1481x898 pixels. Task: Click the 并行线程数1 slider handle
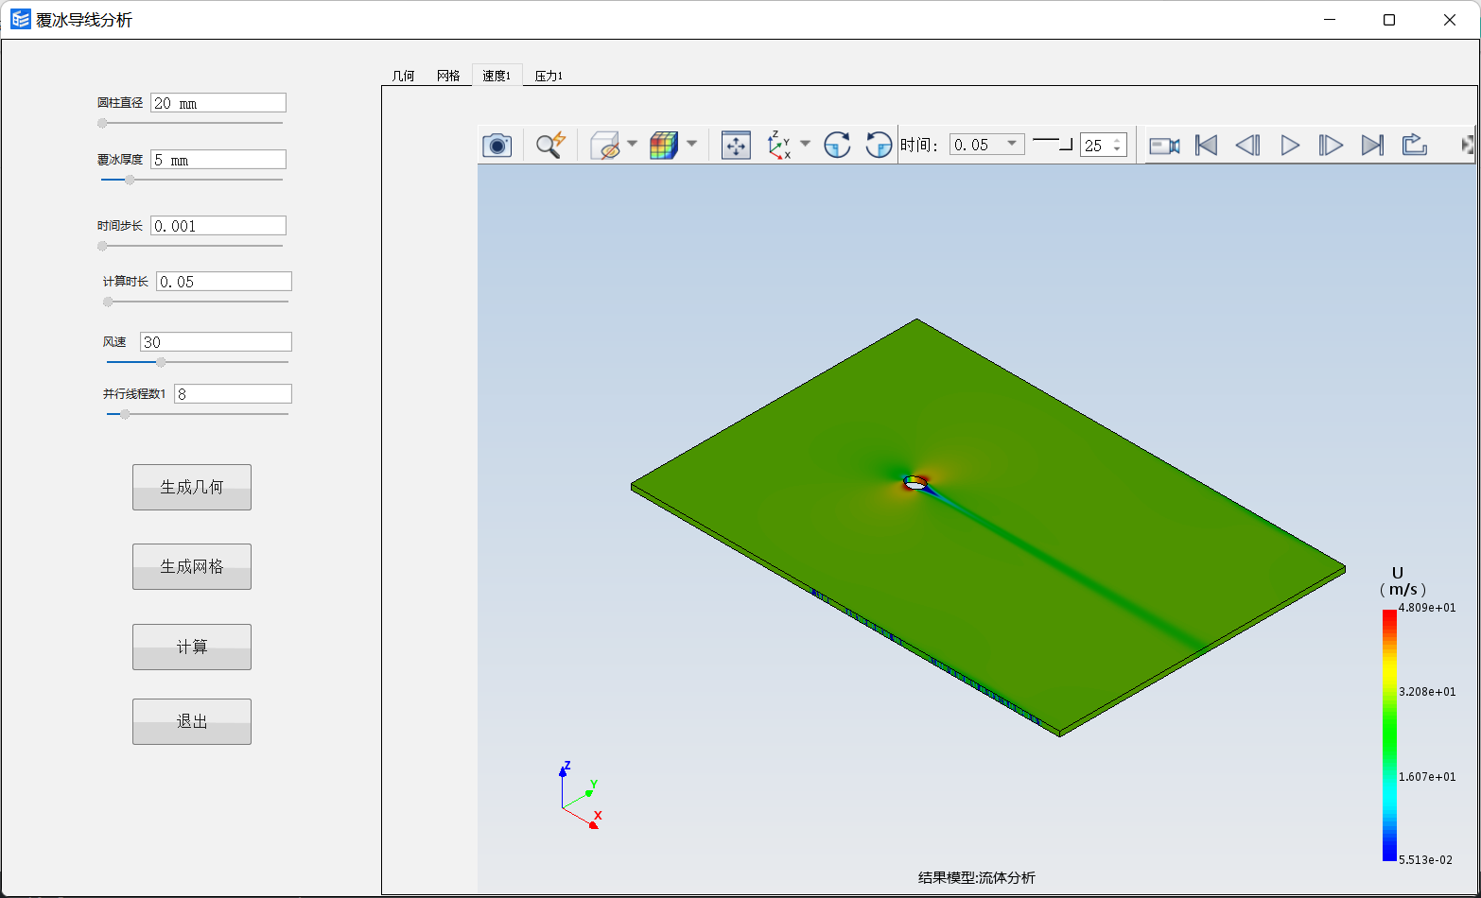point(125,414)
